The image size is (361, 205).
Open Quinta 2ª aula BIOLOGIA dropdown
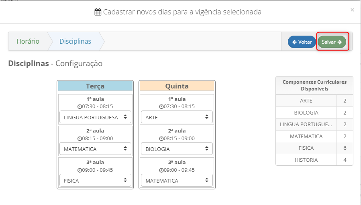tap(177, 149)
